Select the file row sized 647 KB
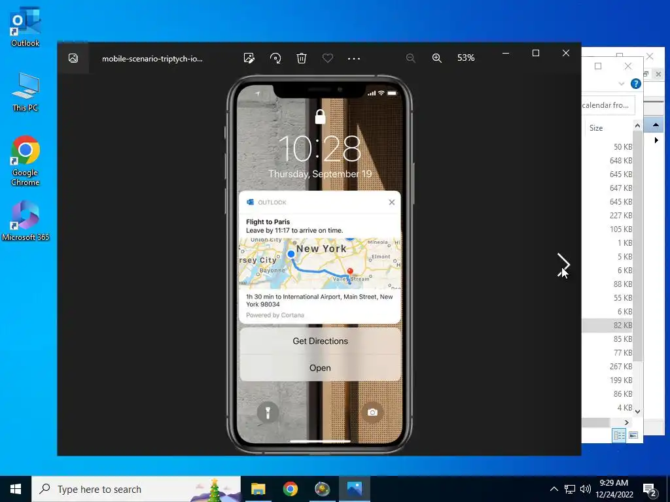 coord(607,188)
